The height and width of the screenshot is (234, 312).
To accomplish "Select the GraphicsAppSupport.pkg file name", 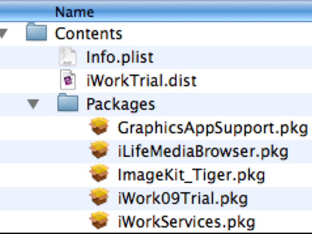I will coord(212,128).
